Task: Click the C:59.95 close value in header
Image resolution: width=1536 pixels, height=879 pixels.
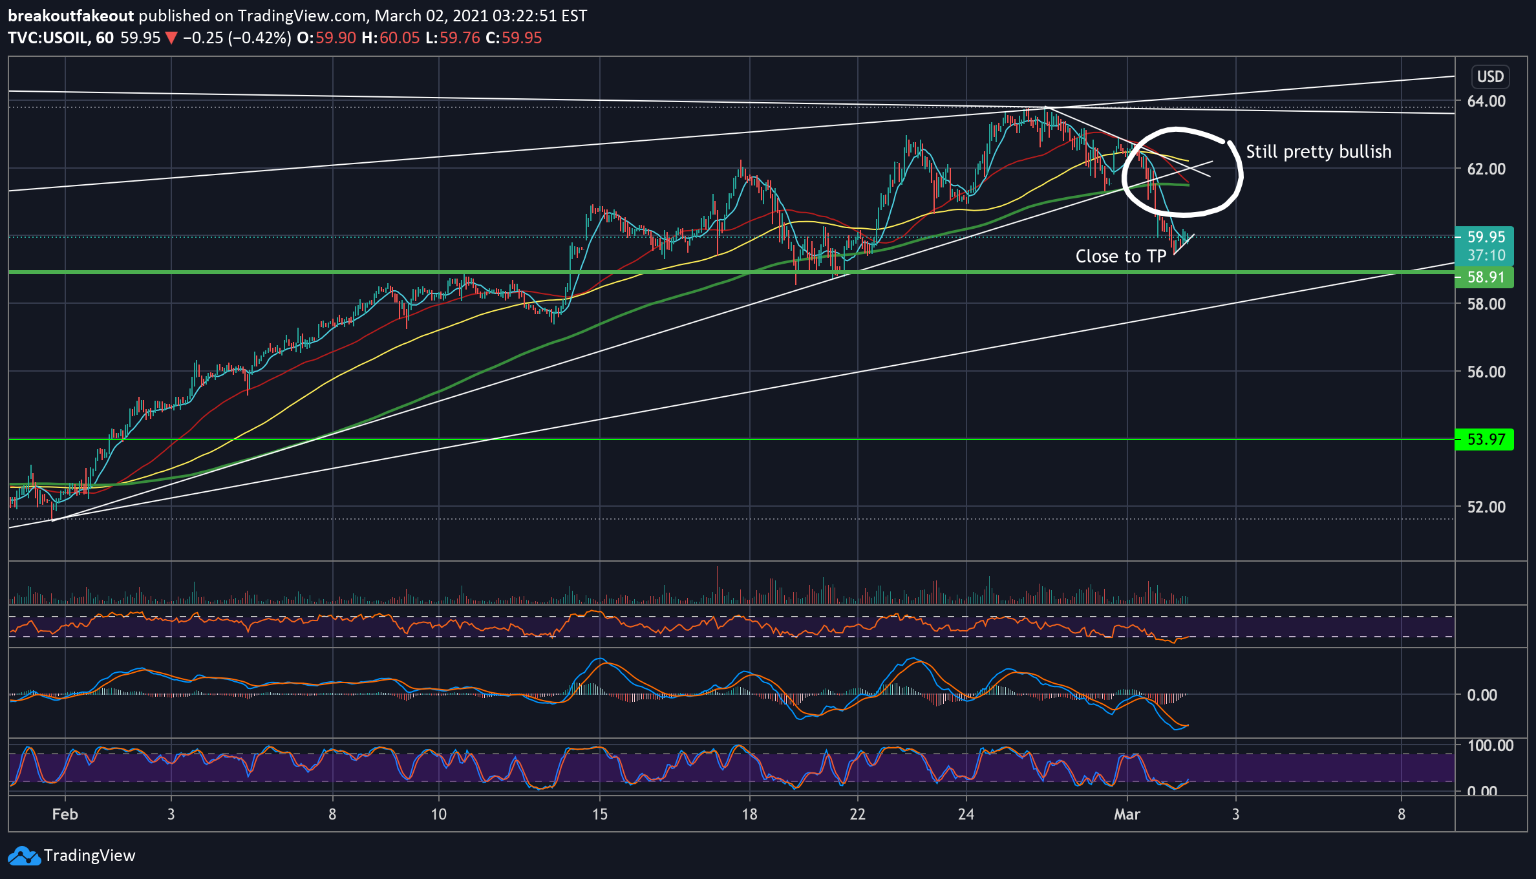Action: pyautogui.click(x=514, y=38)
